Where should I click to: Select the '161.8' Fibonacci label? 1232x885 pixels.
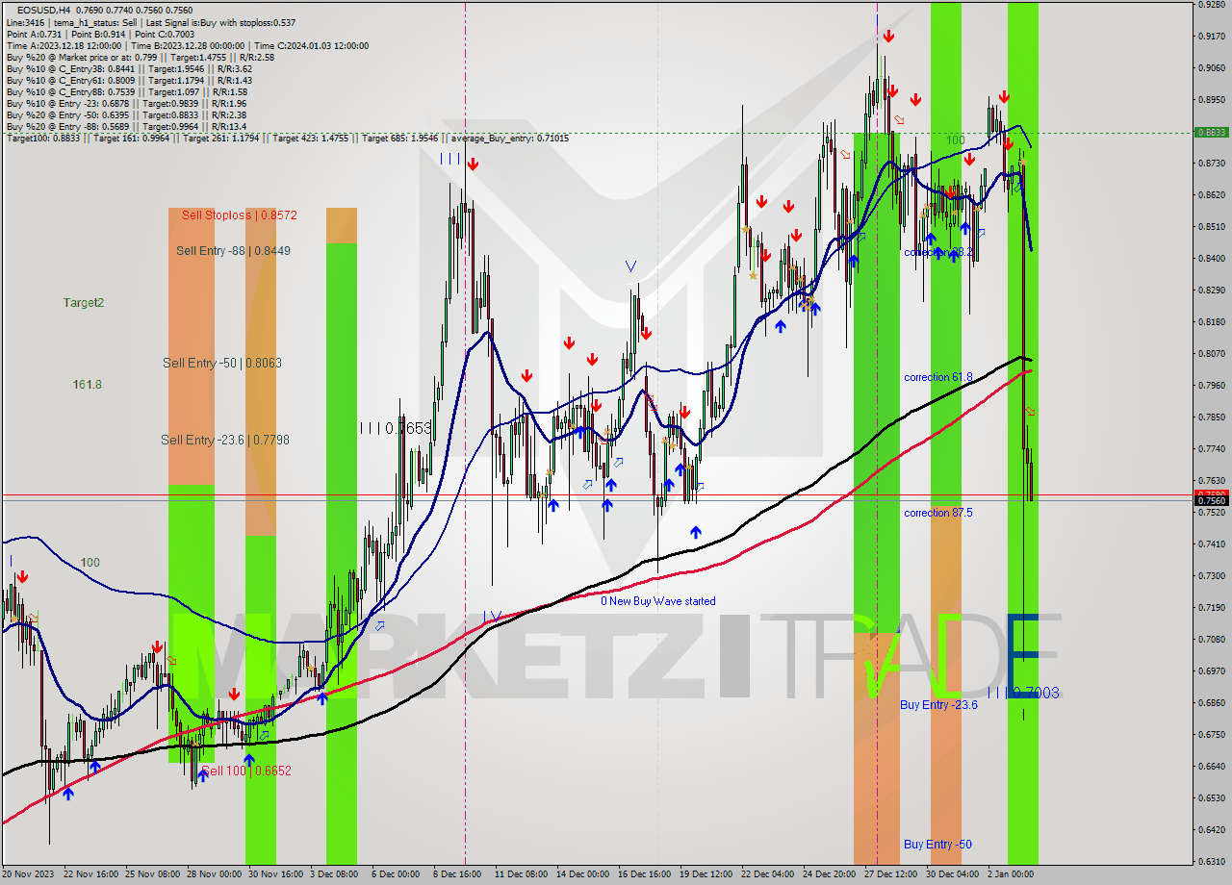[87, 384]
